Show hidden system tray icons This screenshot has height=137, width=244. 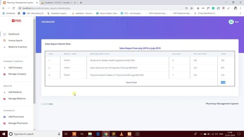pos(201,134)
